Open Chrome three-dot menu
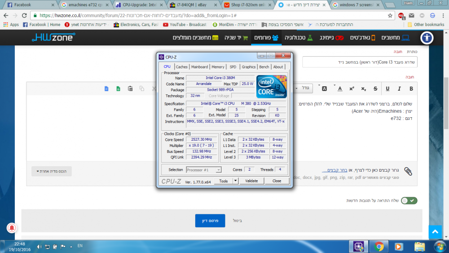This screenshot has height=253, width=449. (443, 15)
